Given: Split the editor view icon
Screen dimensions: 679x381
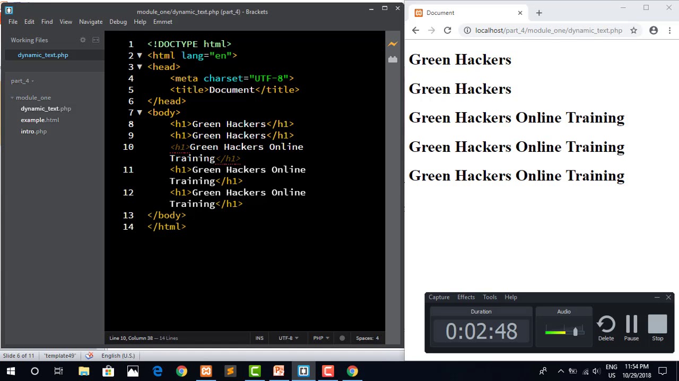Looking at the screenshot, I should [96, 40].
